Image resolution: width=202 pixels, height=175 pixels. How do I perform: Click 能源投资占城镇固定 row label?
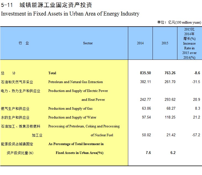[17, 144]
